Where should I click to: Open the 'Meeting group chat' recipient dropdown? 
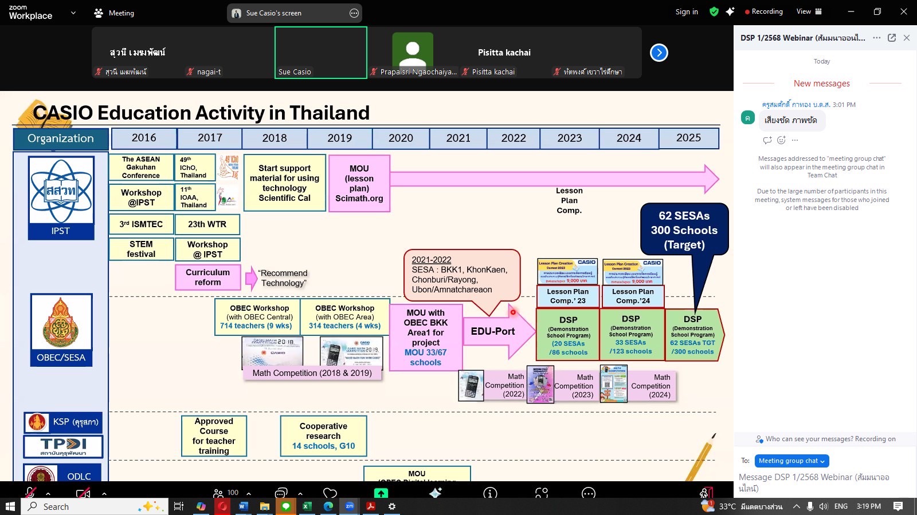click(x=791, y=461)
